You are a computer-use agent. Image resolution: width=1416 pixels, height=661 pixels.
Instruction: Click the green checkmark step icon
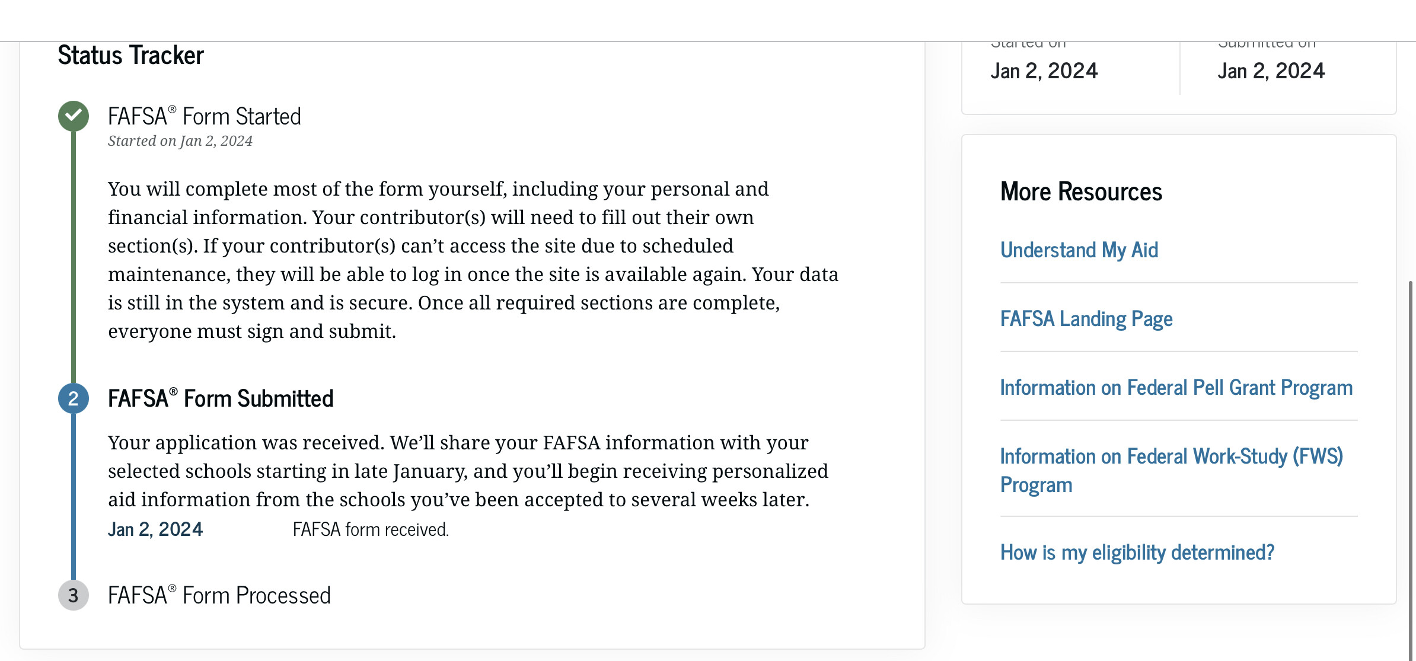74,116
